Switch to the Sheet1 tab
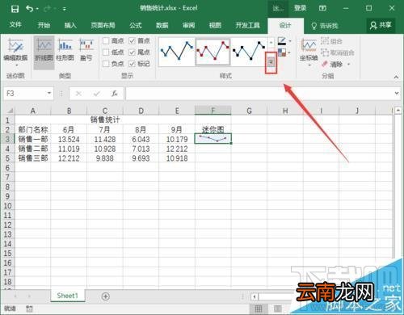Image resolution: width=404 pixels, height=315 pixels. [67, 296]
